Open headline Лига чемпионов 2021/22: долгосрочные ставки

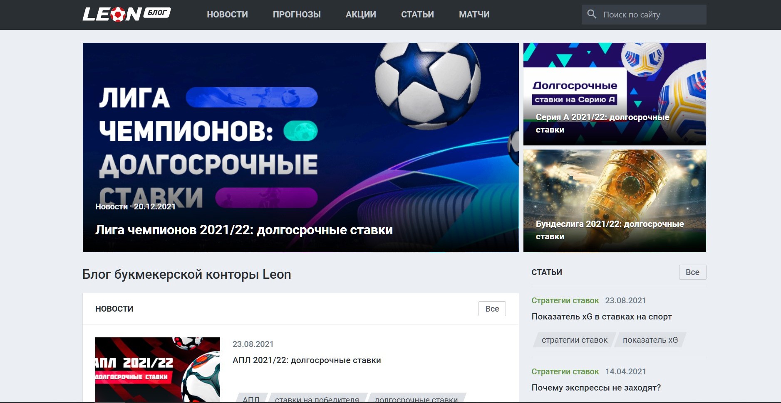tap(244, 230)
